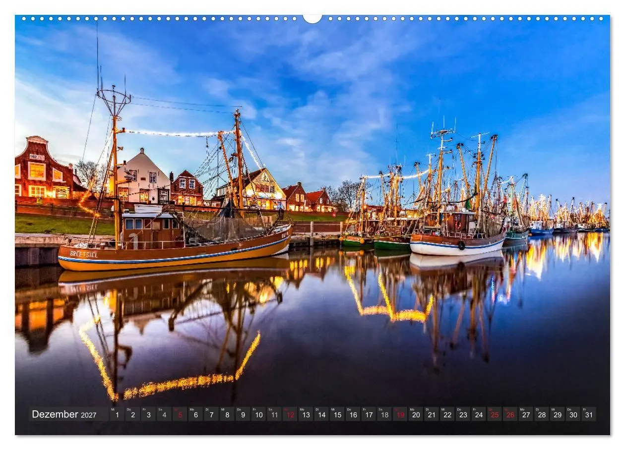
Task: Select date cell 2 (Do)
Action: 132,414
